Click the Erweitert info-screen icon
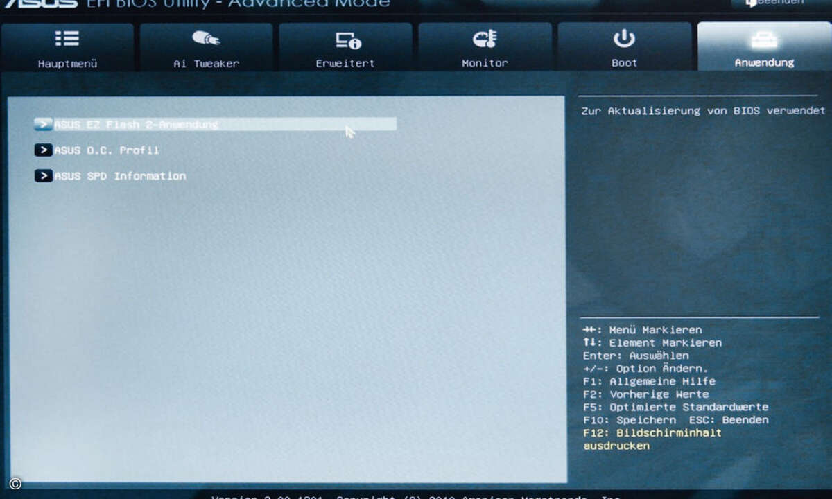Viewport: 832px width, 499px height. [x=345, y=38]
